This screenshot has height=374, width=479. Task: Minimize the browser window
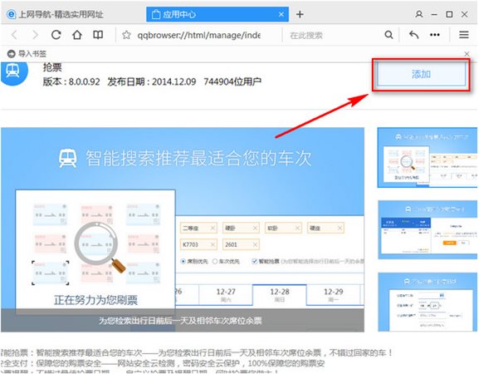point(434,14)
